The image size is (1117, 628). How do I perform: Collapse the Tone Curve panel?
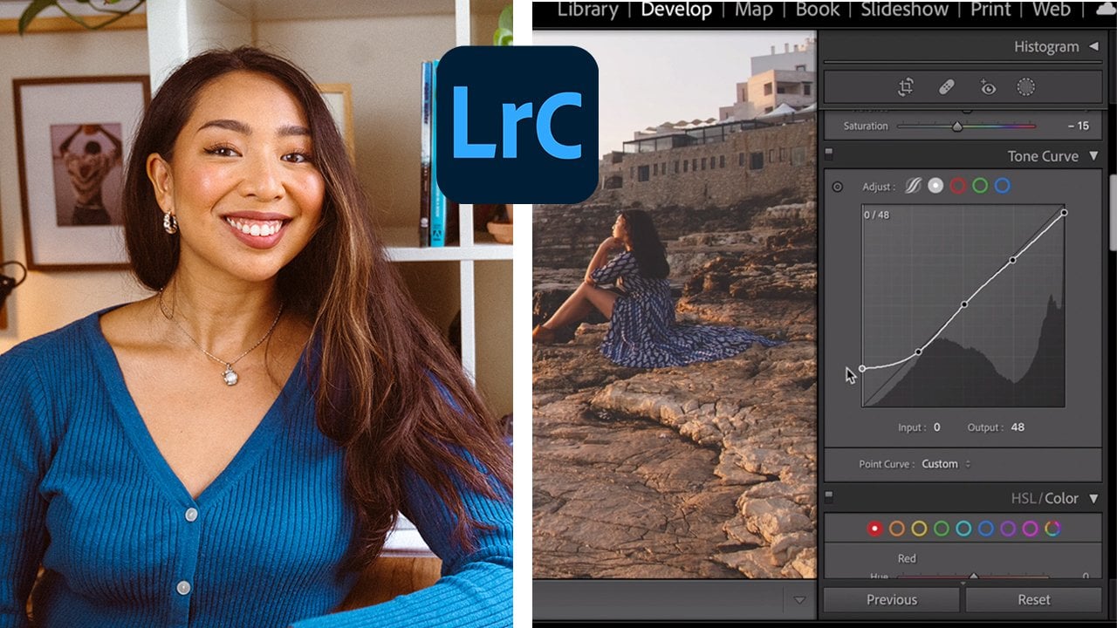click(1093, 156)
